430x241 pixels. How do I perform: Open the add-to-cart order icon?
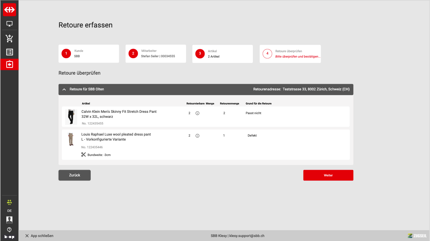click(x=9, y=38)
